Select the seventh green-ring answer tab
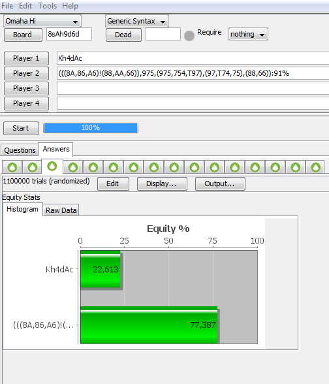The height and width of the screenshot is (384, 329). (134, 167)
